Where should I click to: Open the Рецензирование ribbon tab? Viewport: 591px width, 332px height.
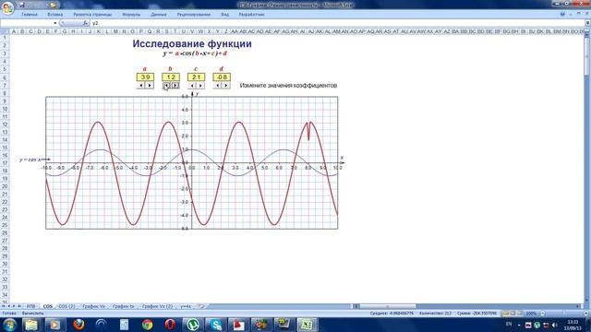pos(193,15)
